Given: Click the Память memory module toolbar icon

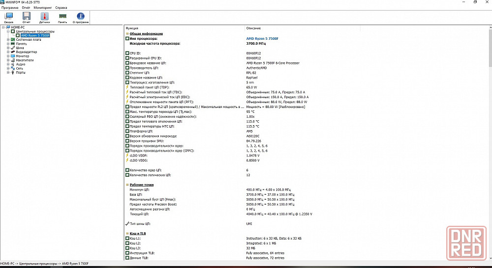Looking at the screenshot, I should 62,16.
